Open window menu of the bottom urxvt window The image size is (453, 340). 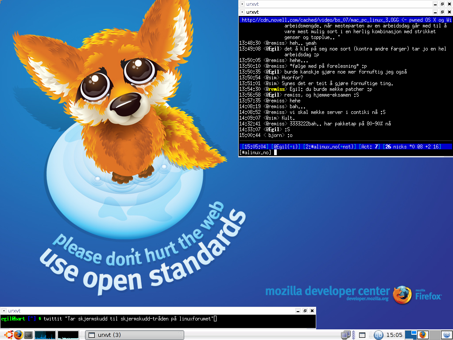coord(4,311)
